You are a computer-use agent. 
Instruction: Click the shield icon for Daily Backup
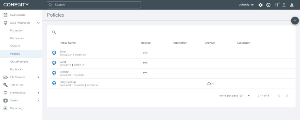point(54,83)
